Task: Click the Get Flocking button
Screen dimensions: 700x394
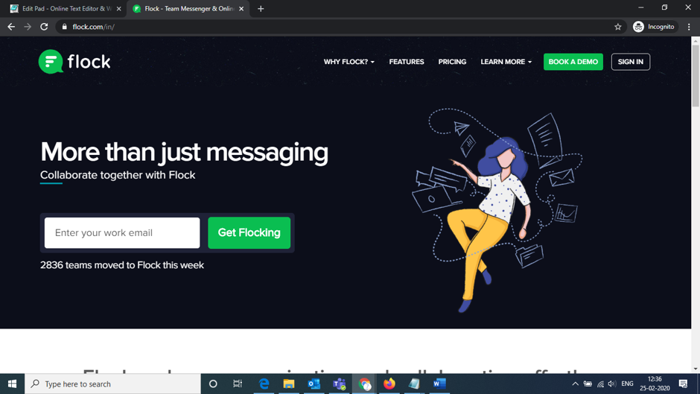Action: coord(249,232)
